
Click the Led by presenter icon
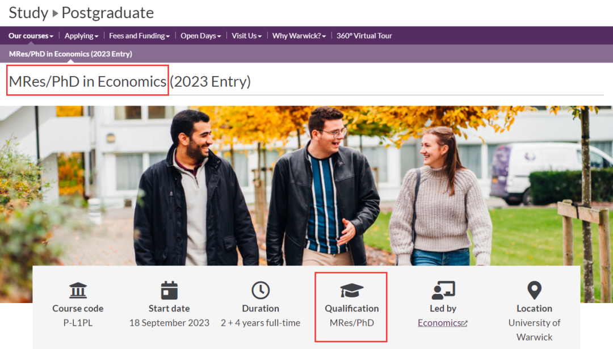[x=443, y=291]
